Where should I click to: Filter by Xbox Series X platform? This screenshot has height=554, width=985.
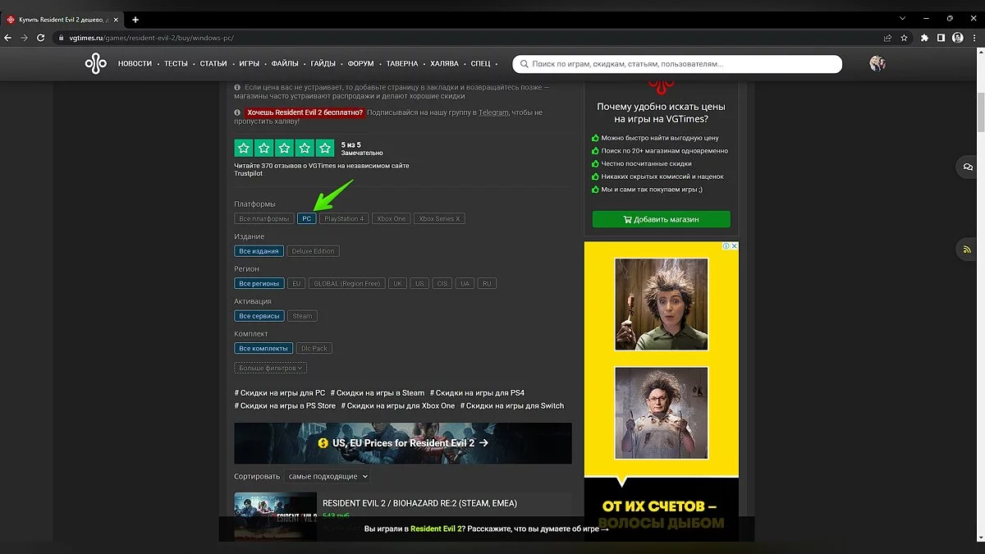439,218
